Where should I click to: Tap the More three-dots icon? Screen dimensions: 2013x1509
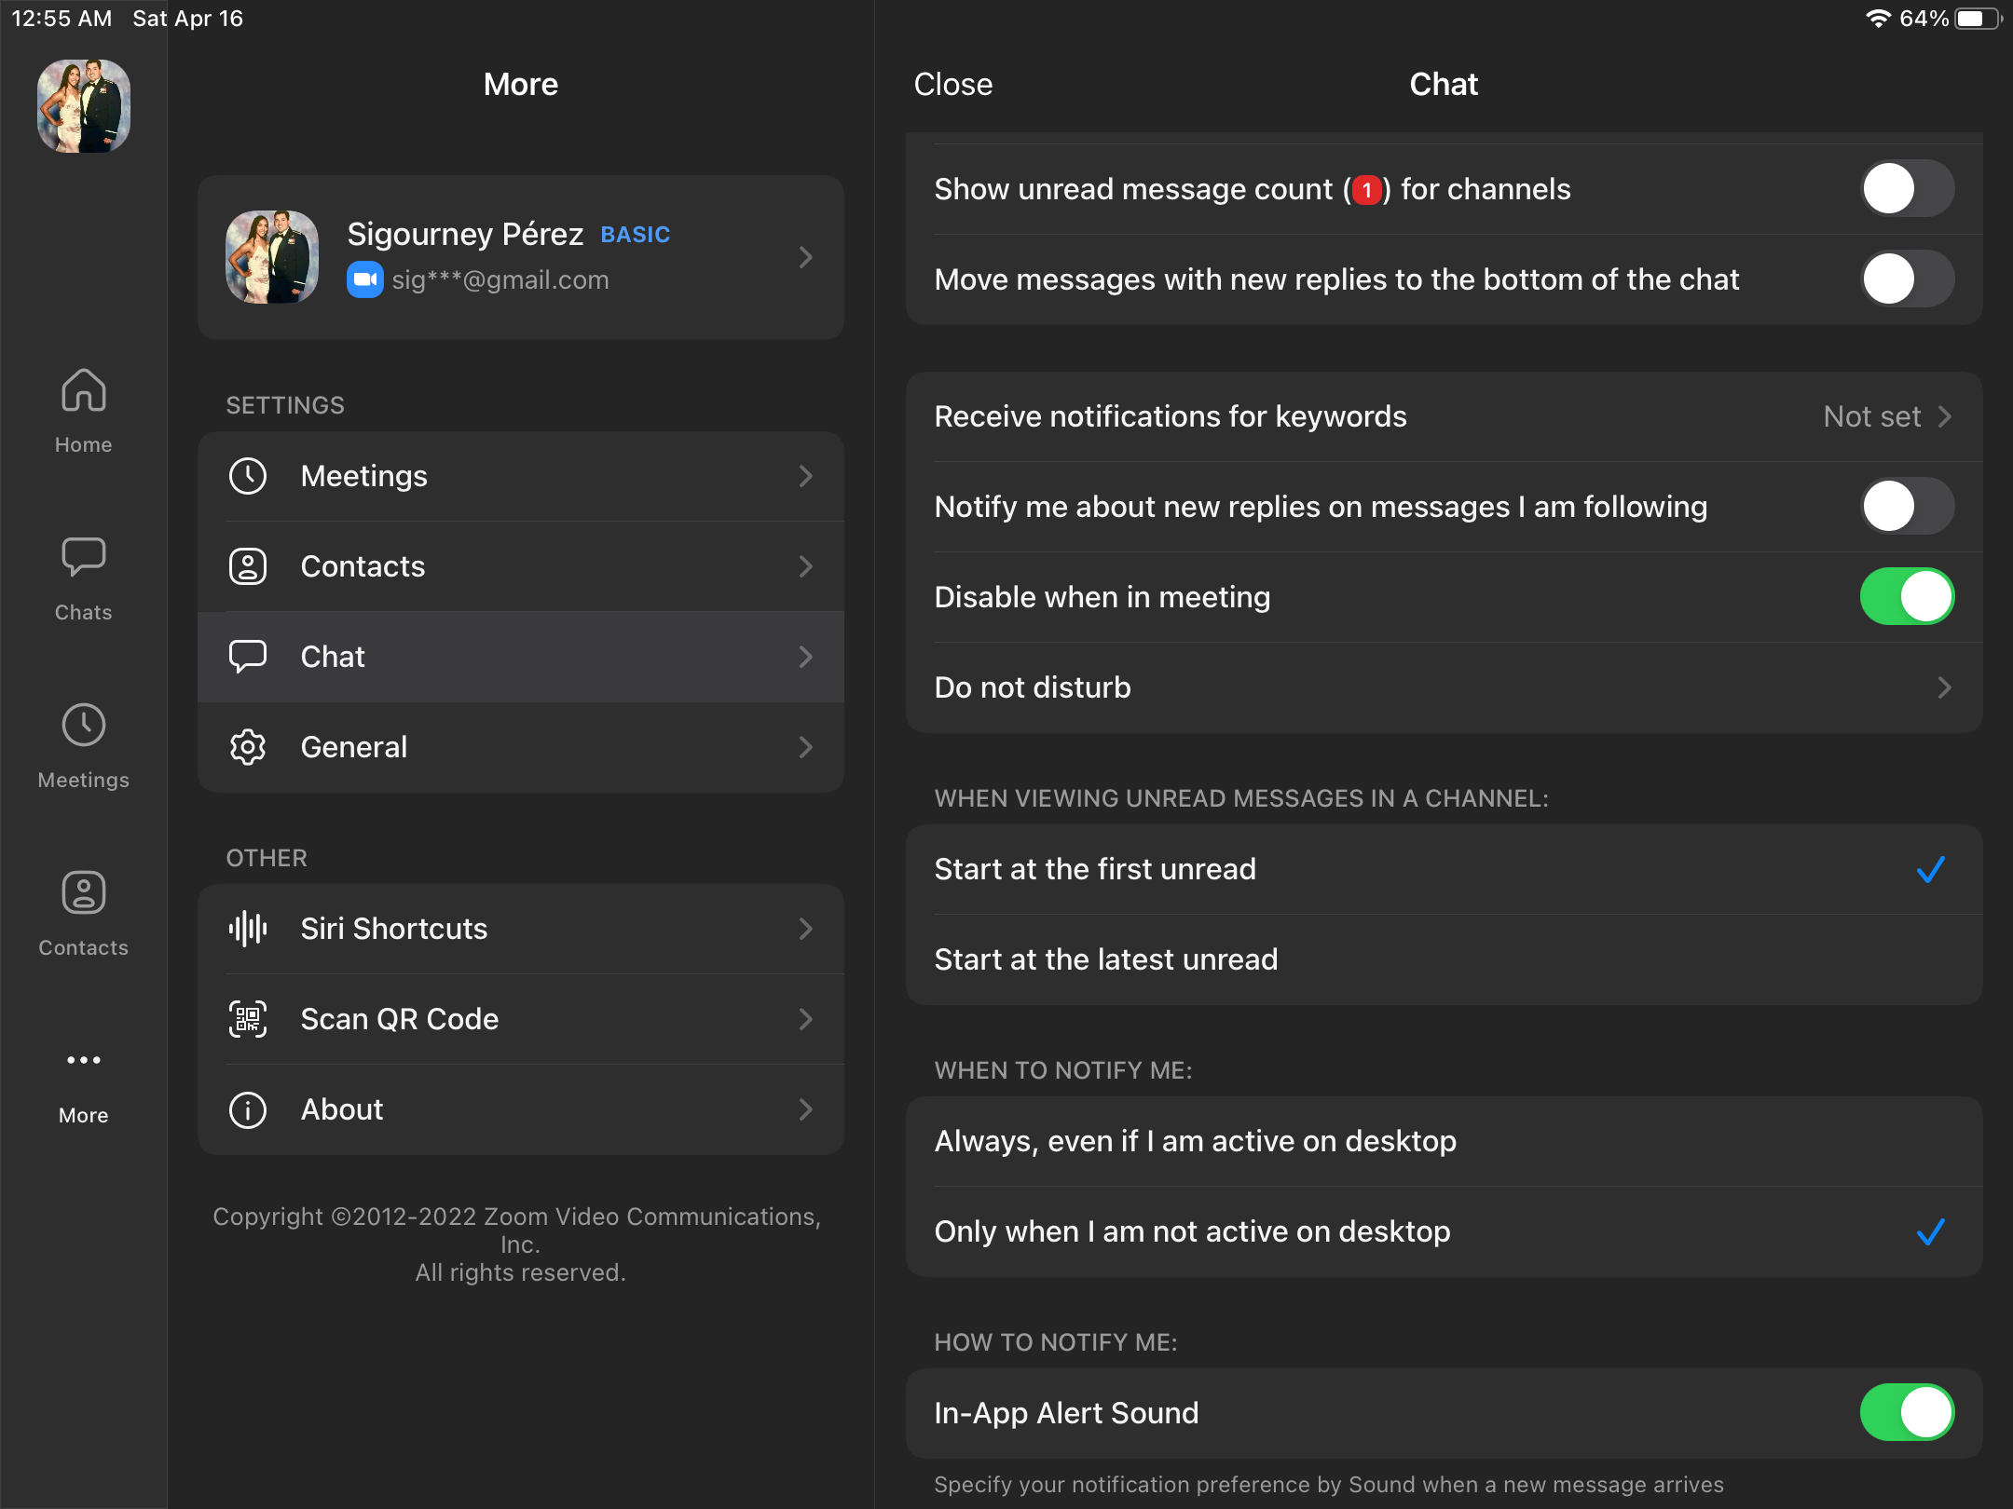[84, 1060]
